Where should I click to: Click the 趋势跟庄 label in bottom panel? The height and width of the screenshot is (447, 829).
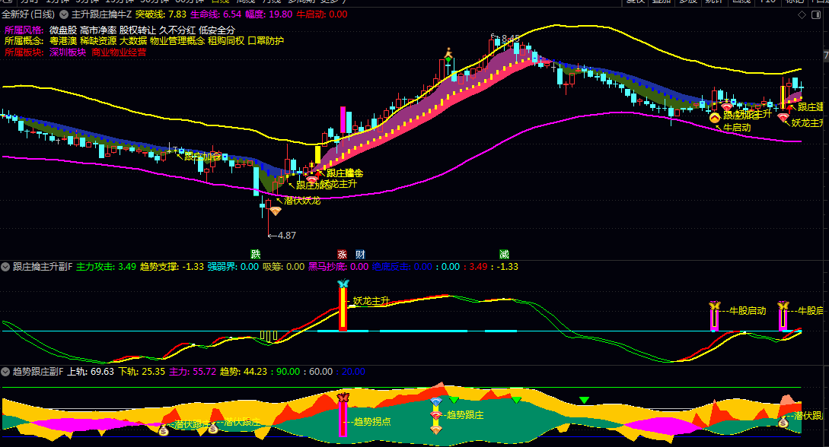click(464, 415)
